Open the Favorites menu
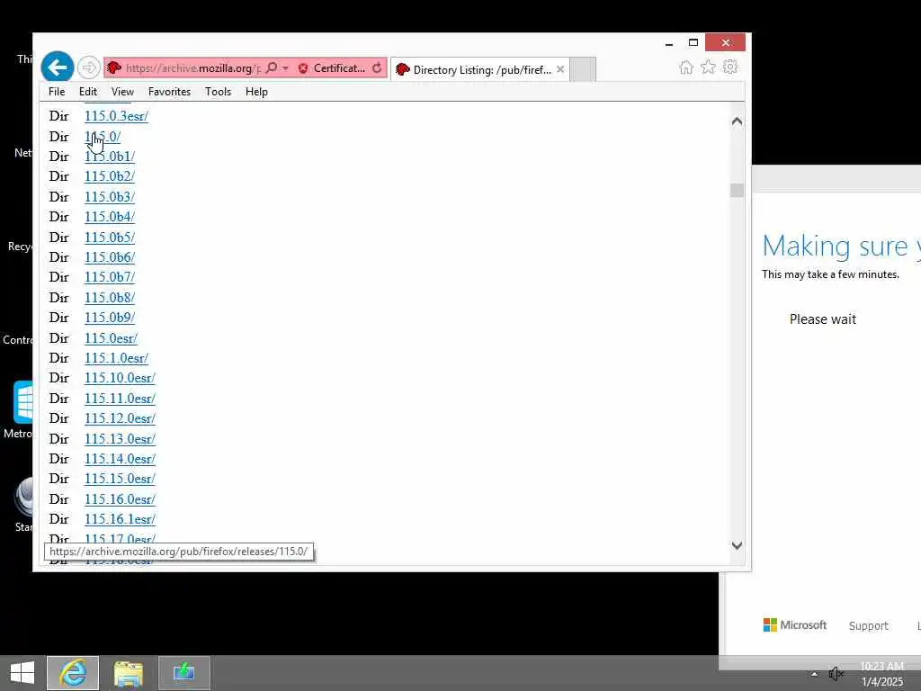Viewport: 921px width, 691px height. (x=169, y=92)
